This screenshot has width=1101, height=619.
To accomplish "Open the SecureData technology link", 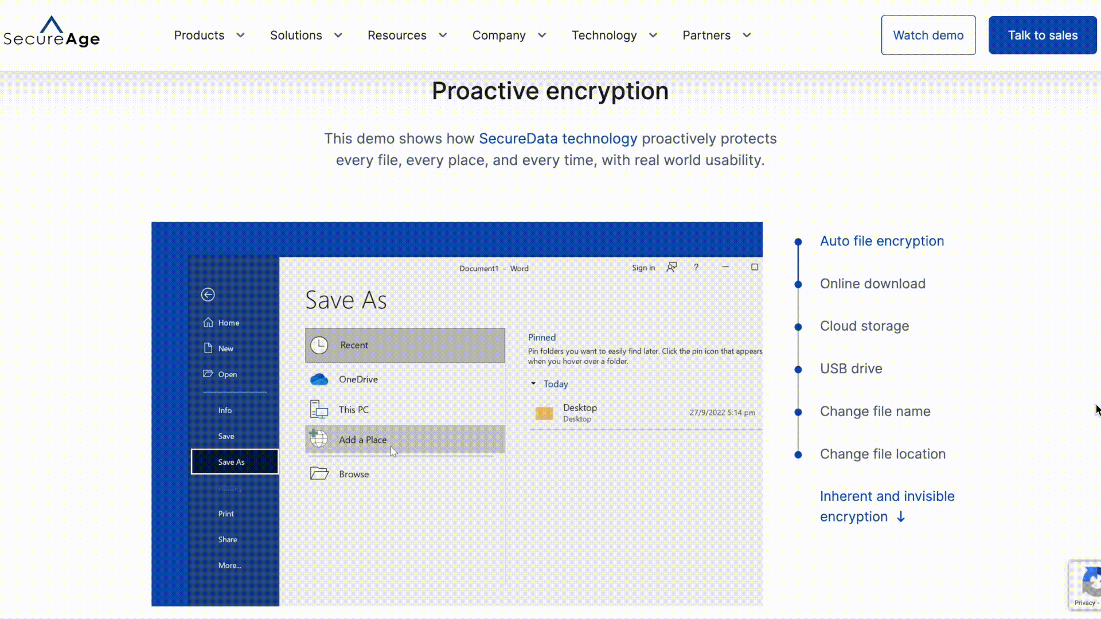I will pos(557,139).
